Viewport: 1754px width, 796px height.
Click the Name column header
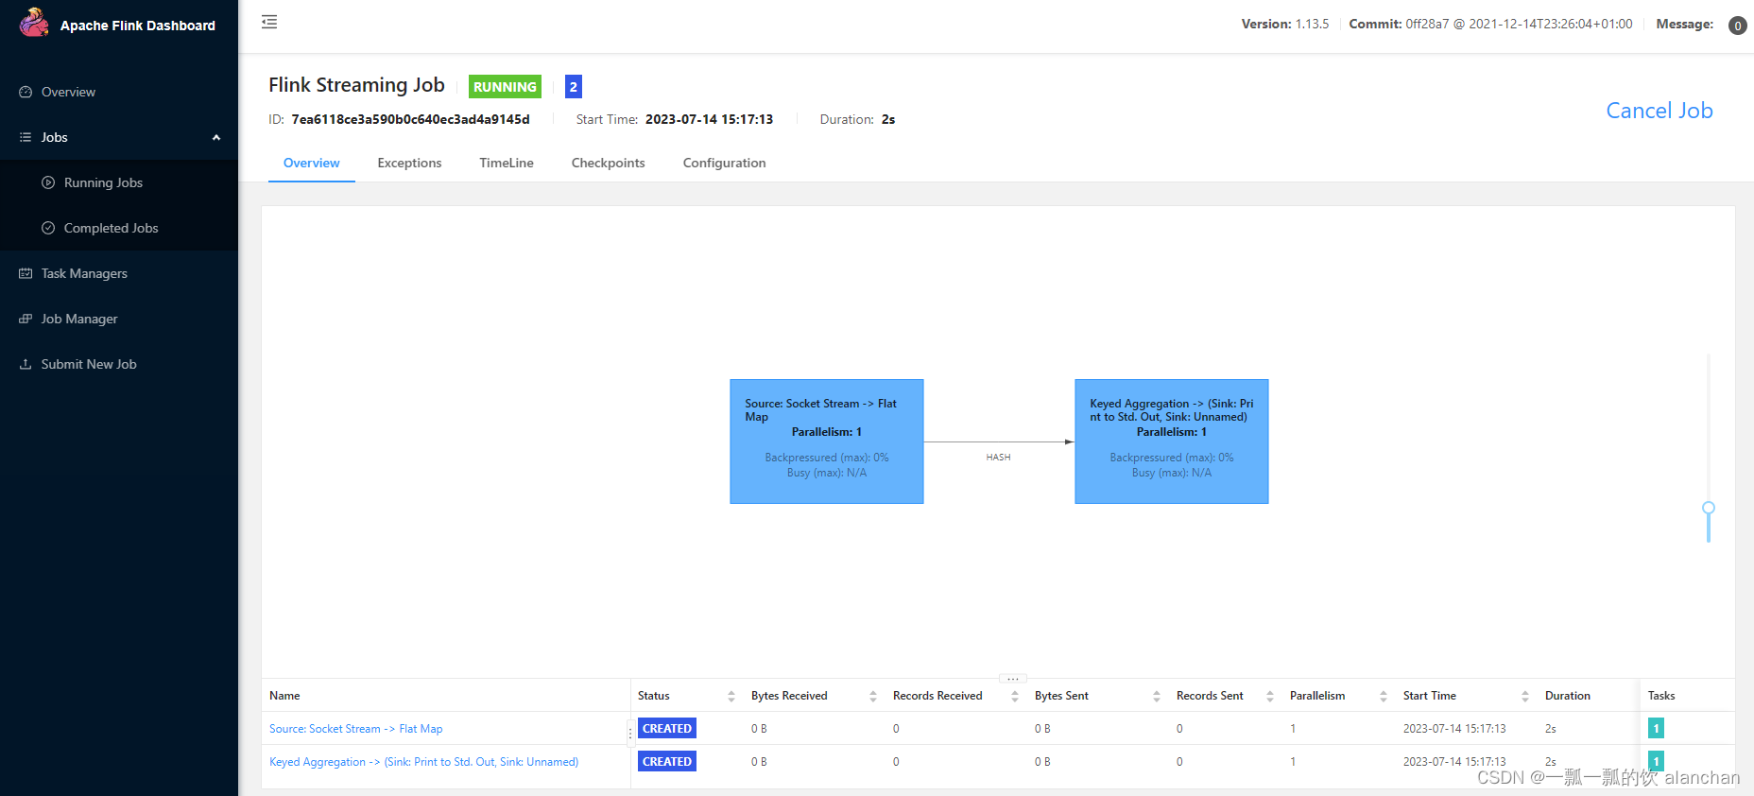click(284, 696)
